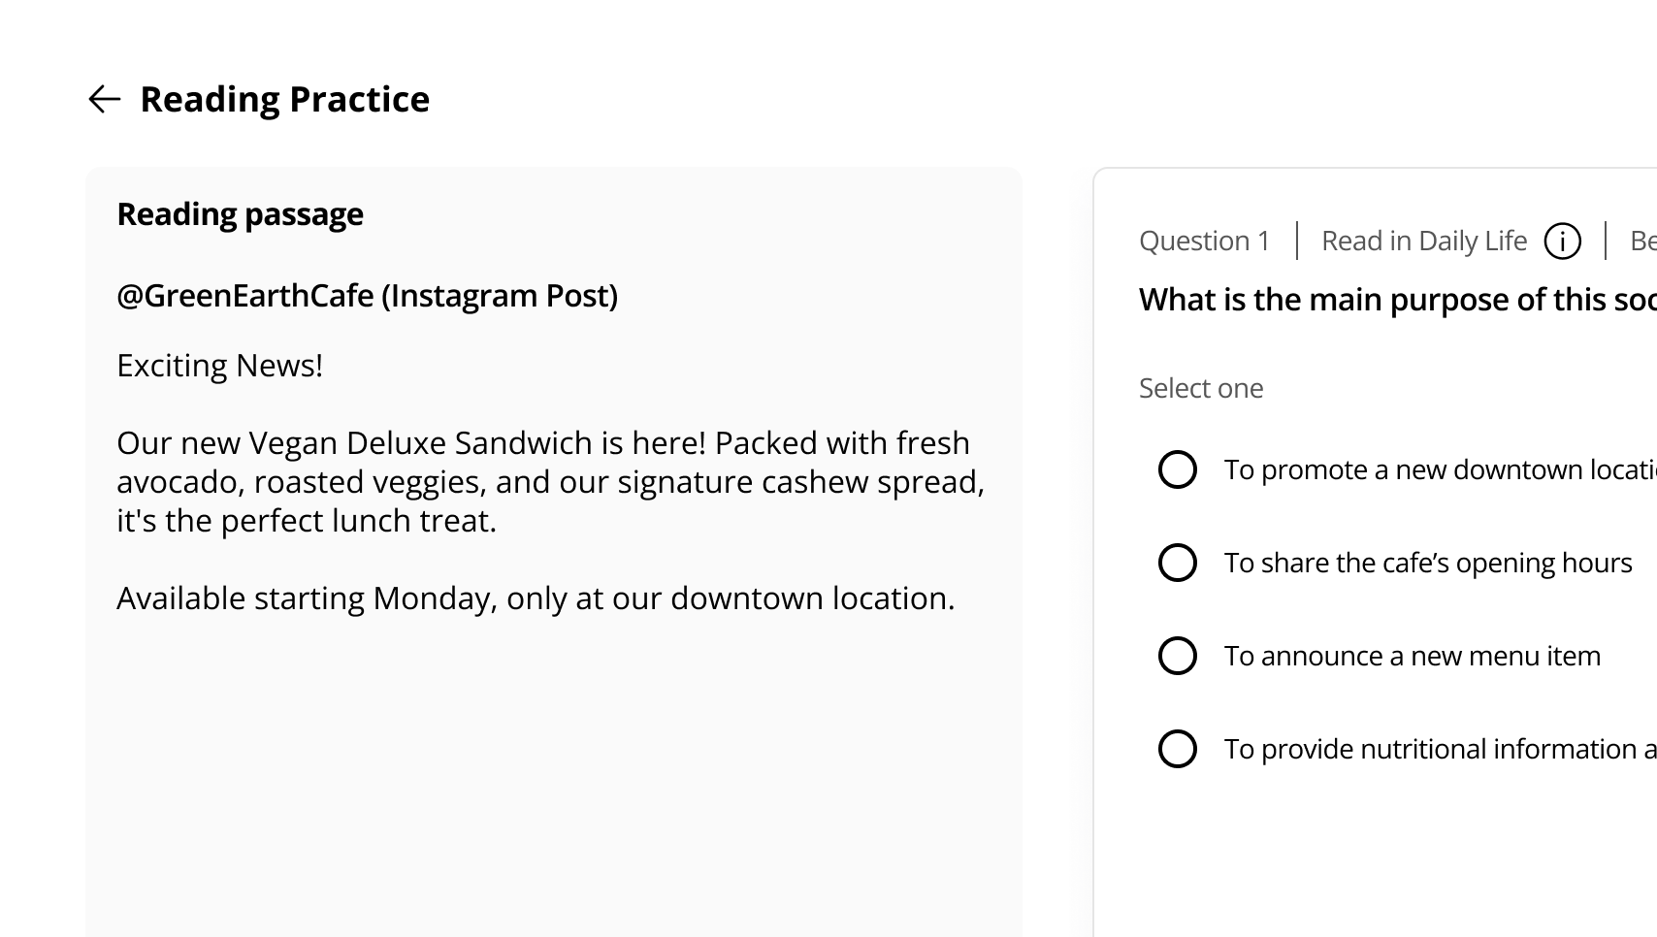Select radio circle for new downtown location option
This screenshot has width=1657, height=937.
pos(1177,469)
